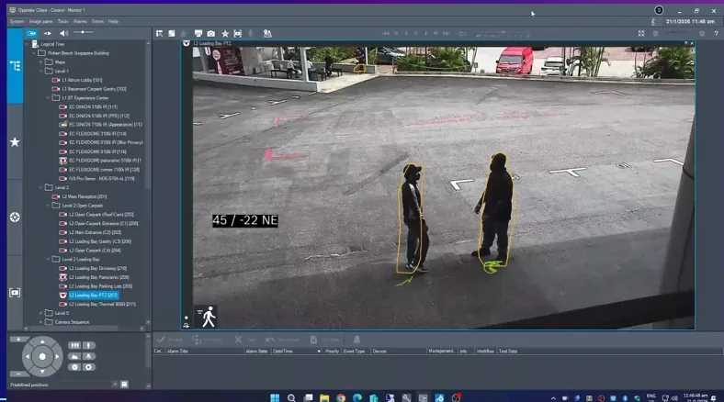
Task: Open the Logical Tree sidebar tab
Action: 15,66
